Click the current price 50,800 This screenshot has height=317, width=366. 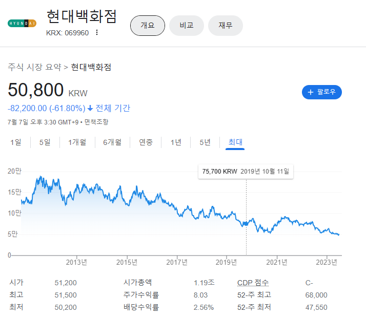pos(35,90)
